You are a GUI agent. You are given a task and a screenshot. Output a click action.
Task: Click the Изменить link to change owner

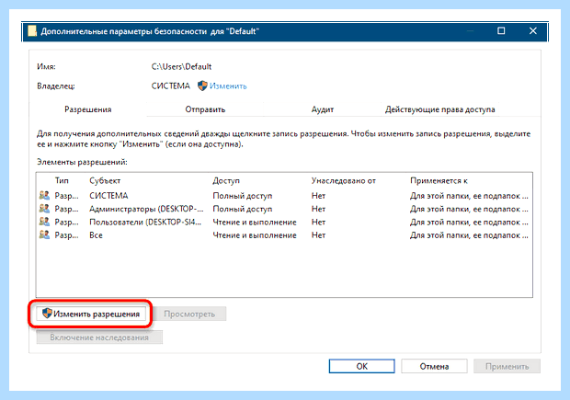pos(228,86)
